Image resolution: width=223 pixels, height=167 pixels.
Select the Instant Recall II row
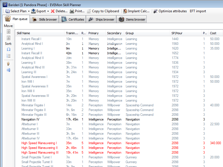click(x=119, y=53)
